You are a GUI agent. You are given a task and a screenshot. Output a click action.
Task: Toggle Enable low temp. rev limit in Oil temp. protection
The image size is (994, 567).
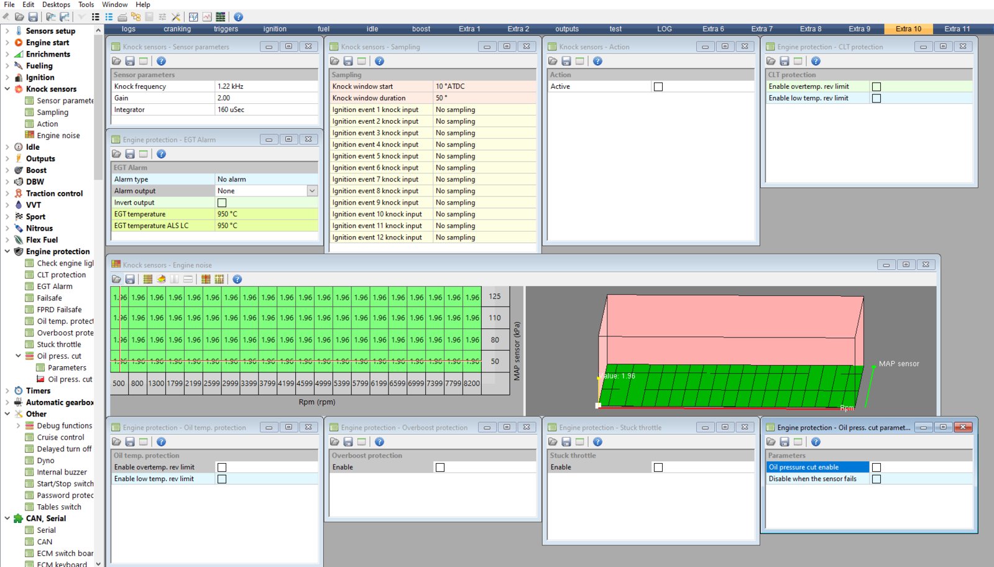pyautogui.click(x=222, y=479)
